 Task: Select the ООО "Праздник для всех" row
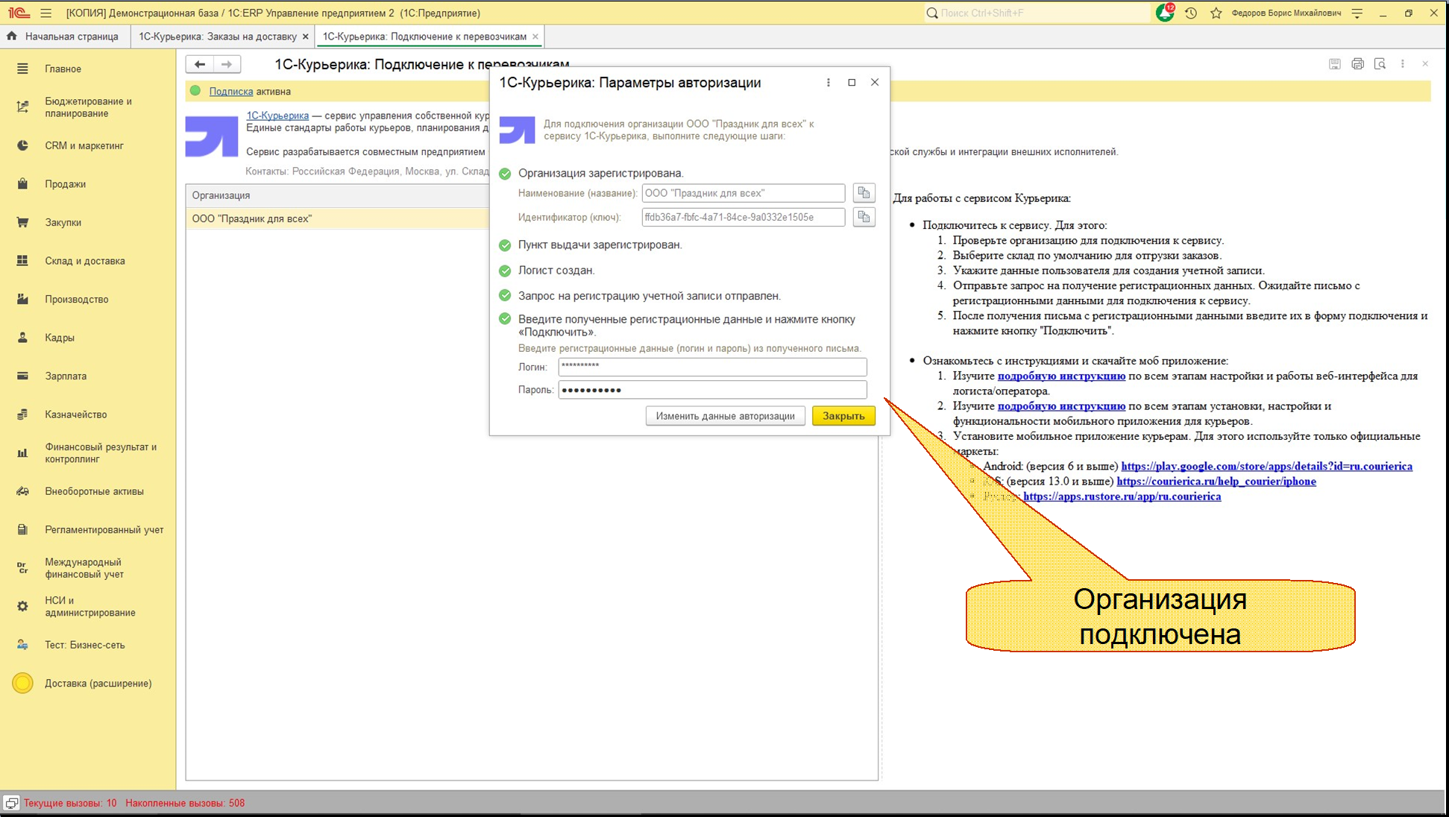(337, 218)
